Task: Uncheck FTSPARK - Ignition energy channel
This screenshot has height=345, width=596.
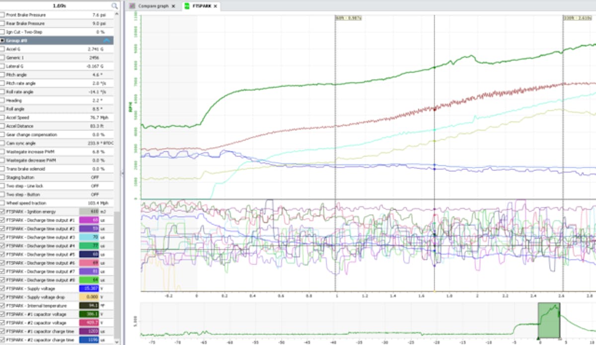Action: pos(2,212)
